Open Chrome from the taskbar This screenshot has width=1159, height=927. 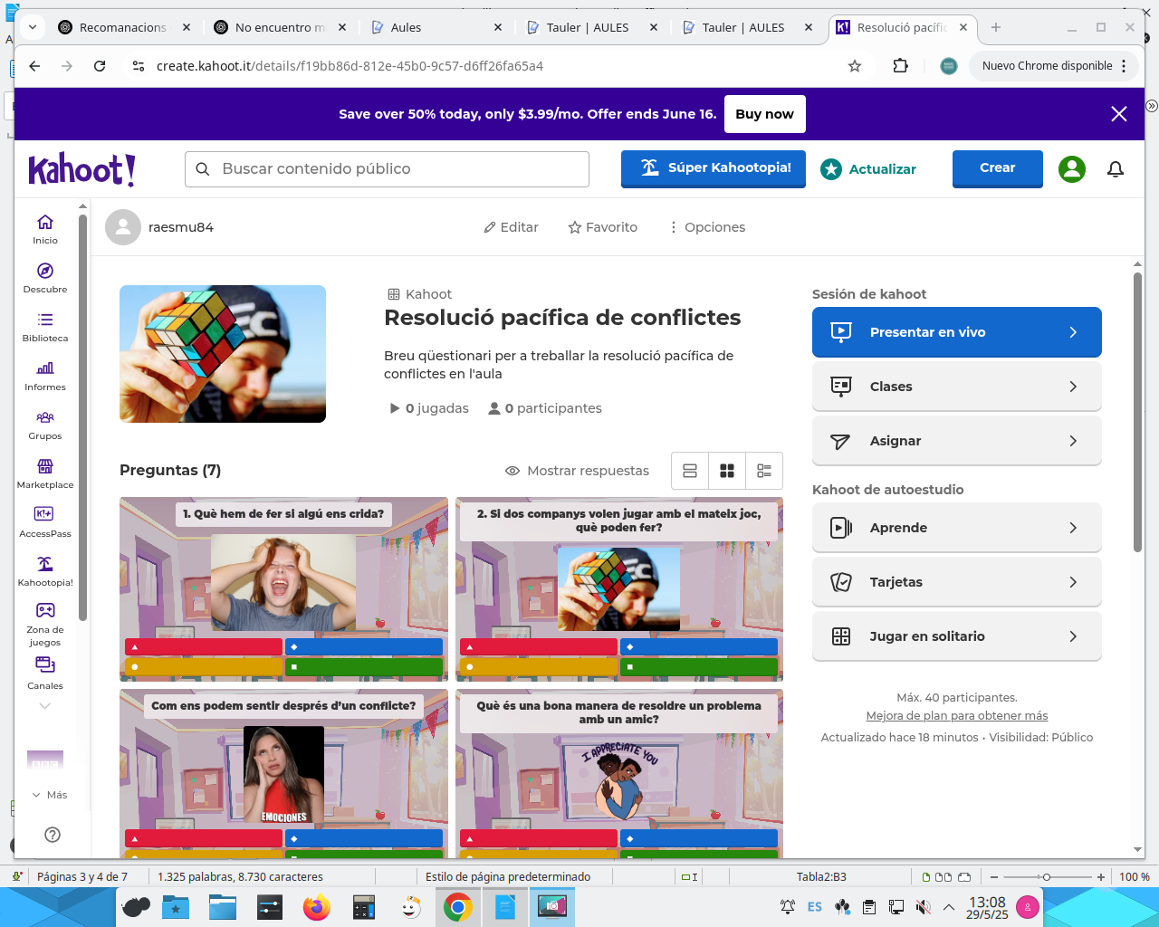click(x=457, y=907)
